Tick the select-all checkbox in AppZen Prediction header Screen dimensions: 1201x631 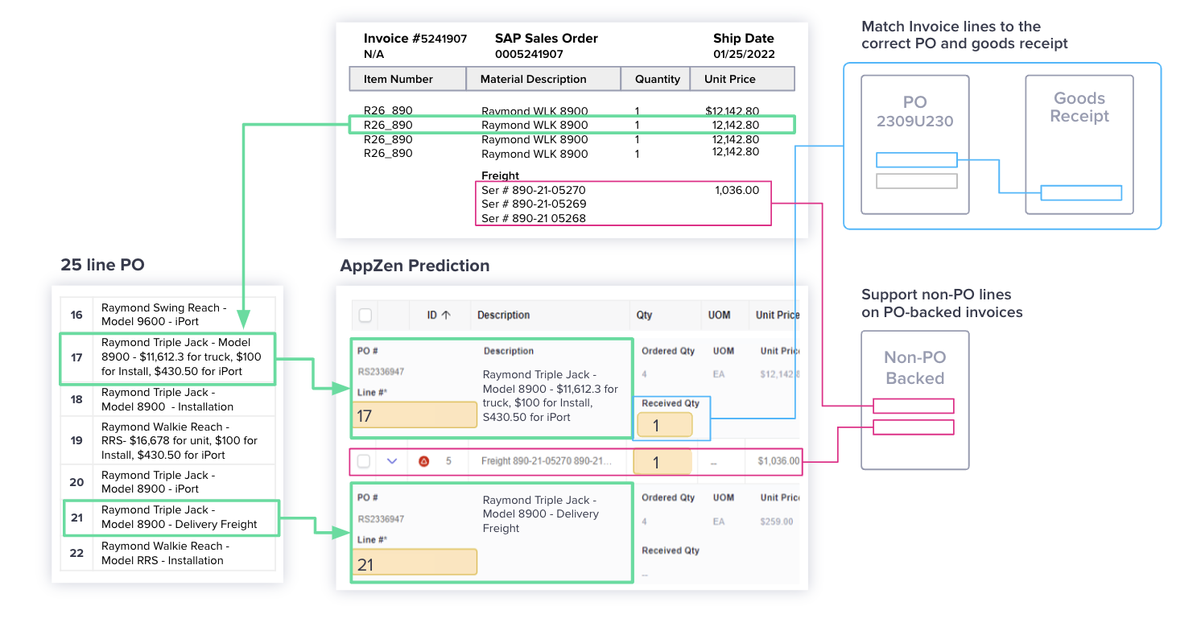365,315
